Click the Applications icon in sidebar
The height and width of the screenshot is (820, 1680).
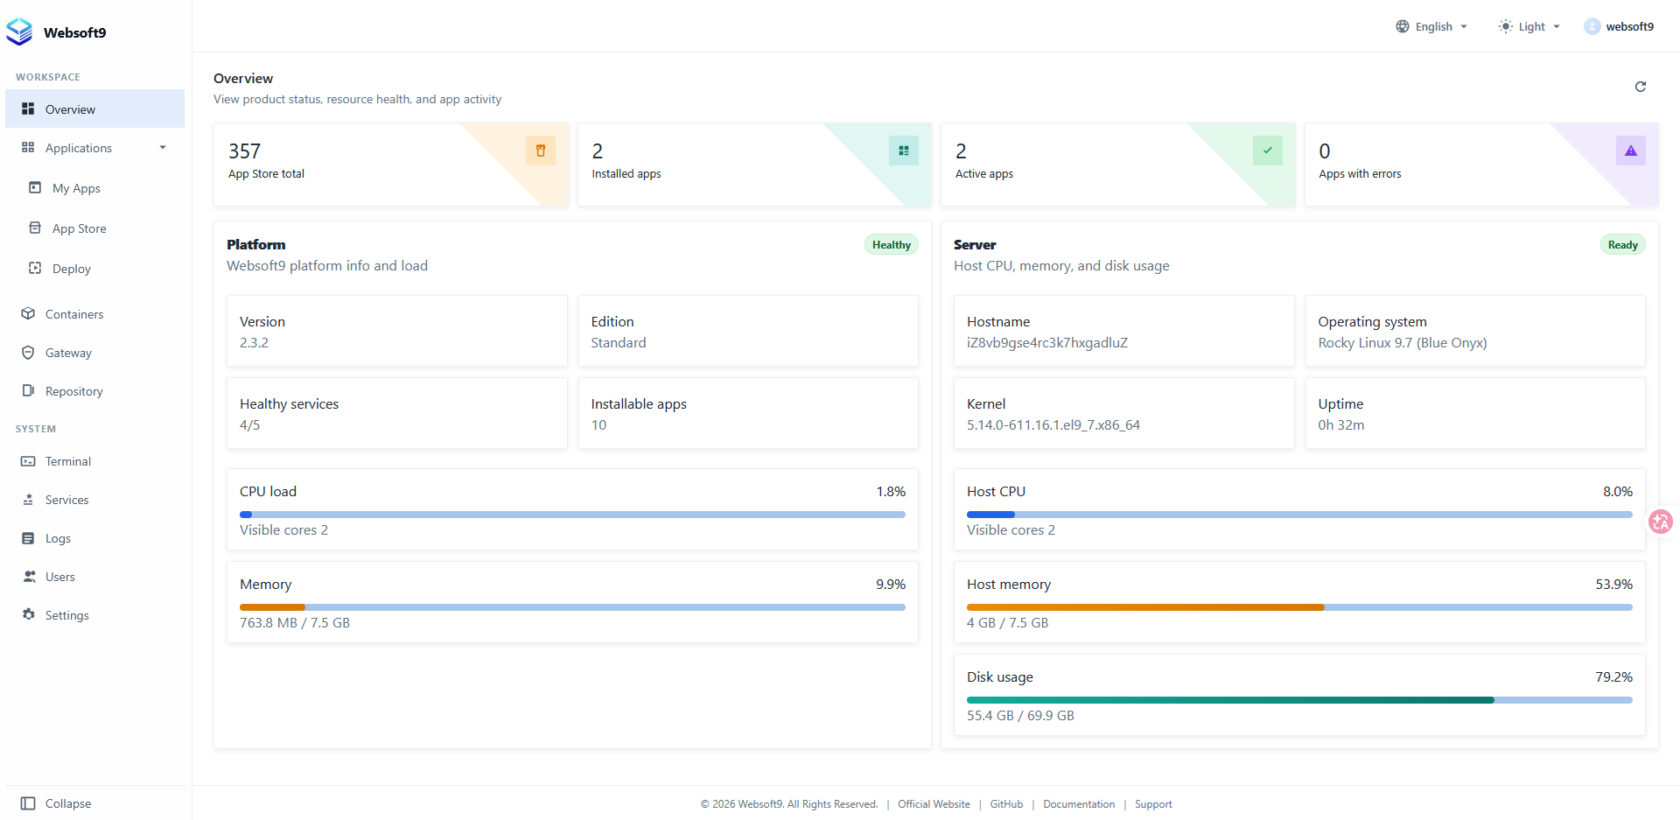pyautogui.click(x=28, y=147)
